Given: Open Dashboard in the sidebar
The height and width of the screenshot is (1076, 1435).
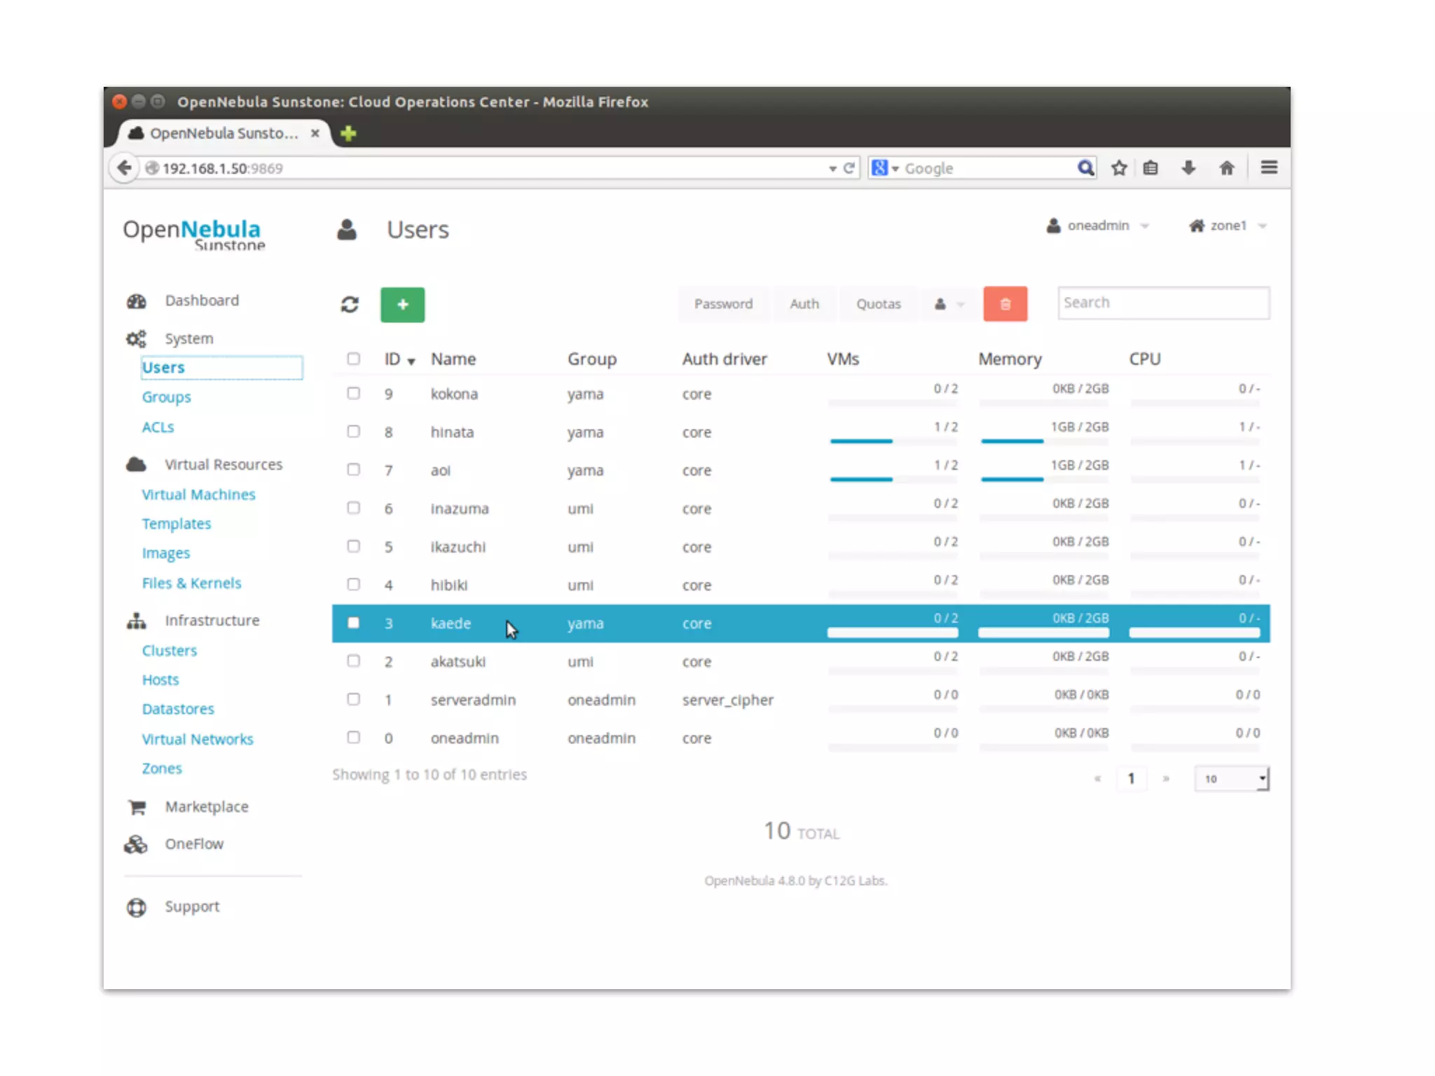Looking at the screenshot, I should (202, 301).
